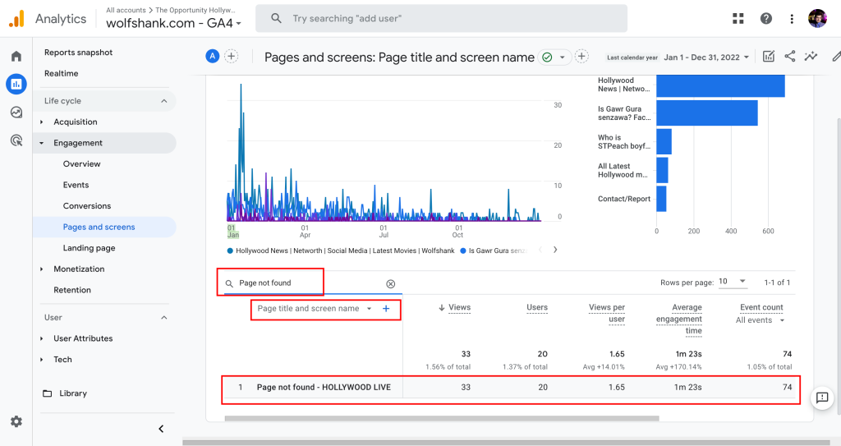The width and height of the screenshot is (841, 446).
Task: Open the Library link
Action: [x=73, y=393]
